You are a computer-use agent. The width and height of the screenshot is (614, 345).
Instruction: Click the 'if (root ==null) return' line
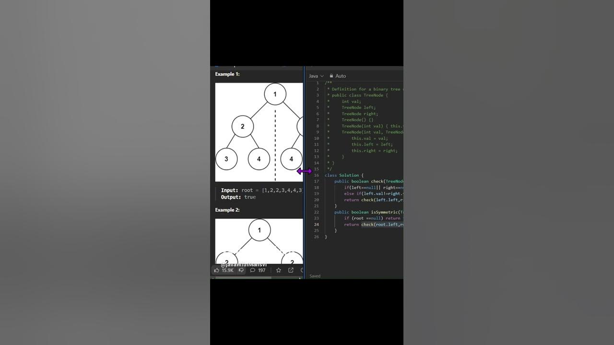tap(373, 218)
